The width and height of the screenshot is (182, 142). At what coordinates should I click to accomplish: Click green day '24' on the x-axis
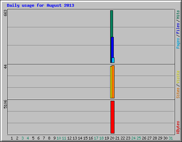133,138
